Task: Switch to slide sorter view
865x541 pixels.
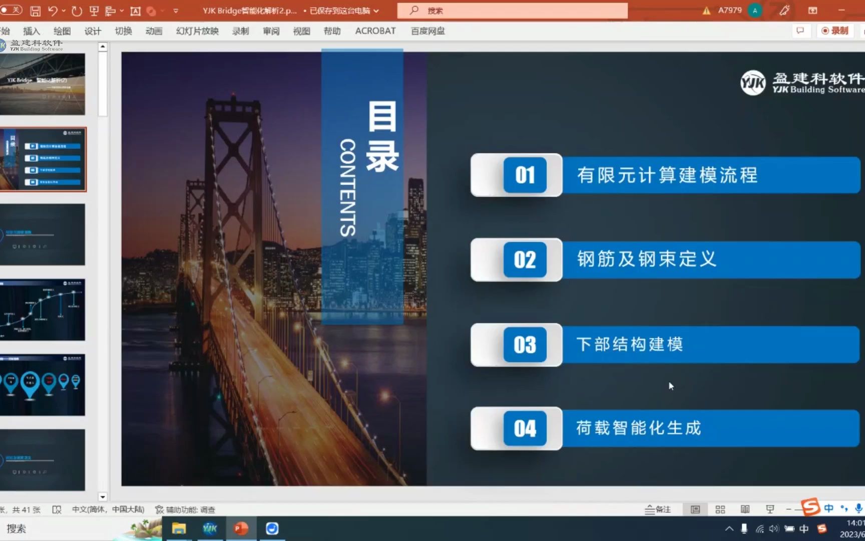Action: 720,509
